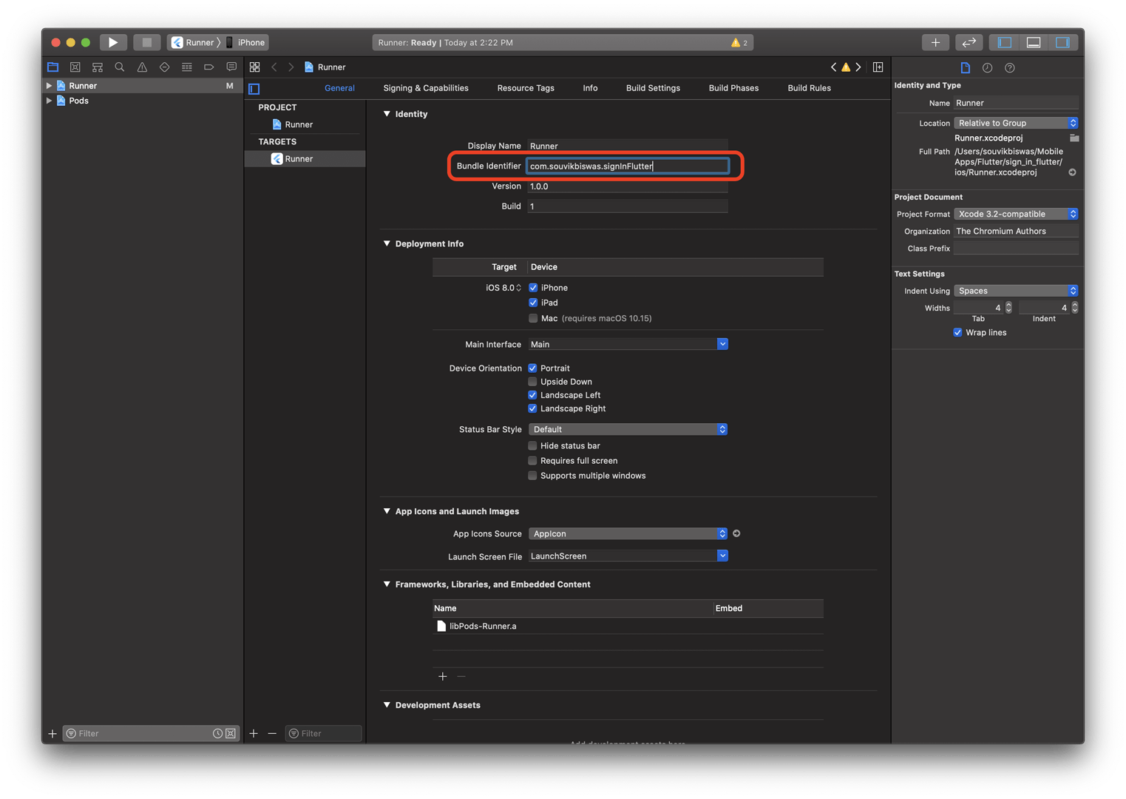Open the Indent Using dropdown
This screenshot has width=1126, height=799.
coord(1016,291)
